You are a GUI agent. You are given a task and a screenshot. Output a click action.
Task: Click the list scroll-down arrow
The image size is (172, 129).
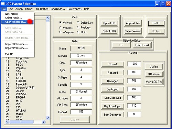point(48,118)
